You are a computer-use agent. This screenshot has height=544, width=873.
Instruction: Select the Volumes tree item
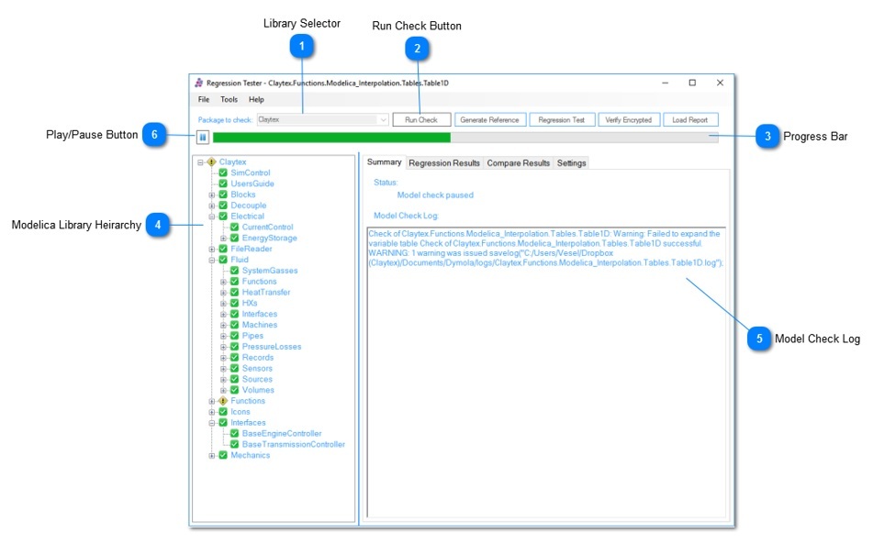(x=258, y=390)
